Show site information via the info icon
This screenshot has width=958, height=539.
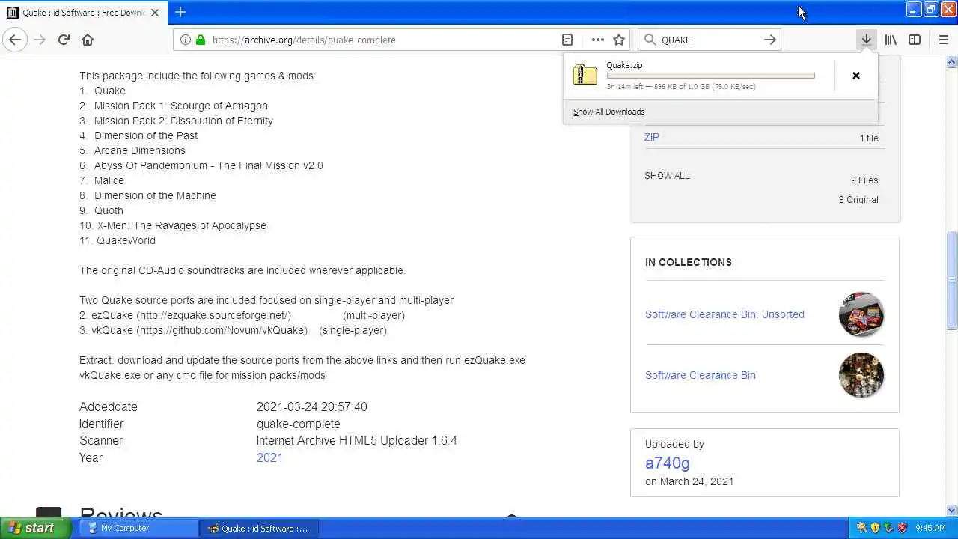(186, 40)
